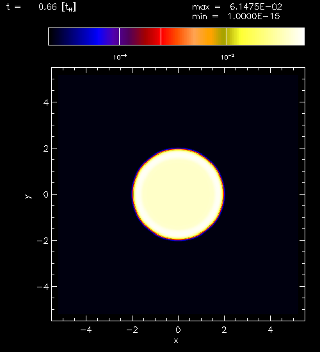320x352 pixels.
Task: Click the center of the bright disk
Action: [x=179, y=194]
